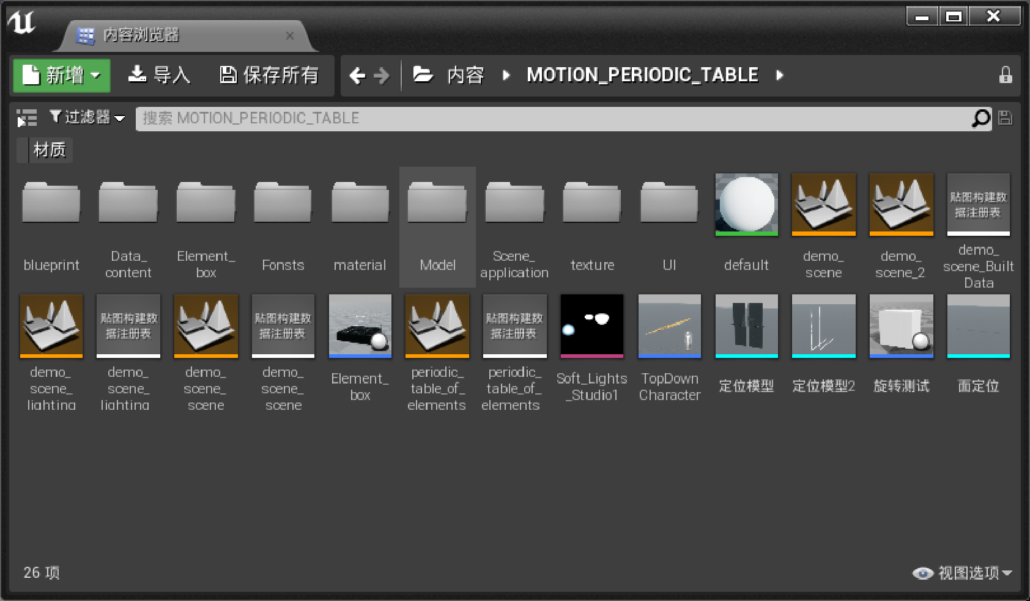Screen dimensions: 1030x601
Task: Open the 视图选项 view options menu
Action: point(962,573)
